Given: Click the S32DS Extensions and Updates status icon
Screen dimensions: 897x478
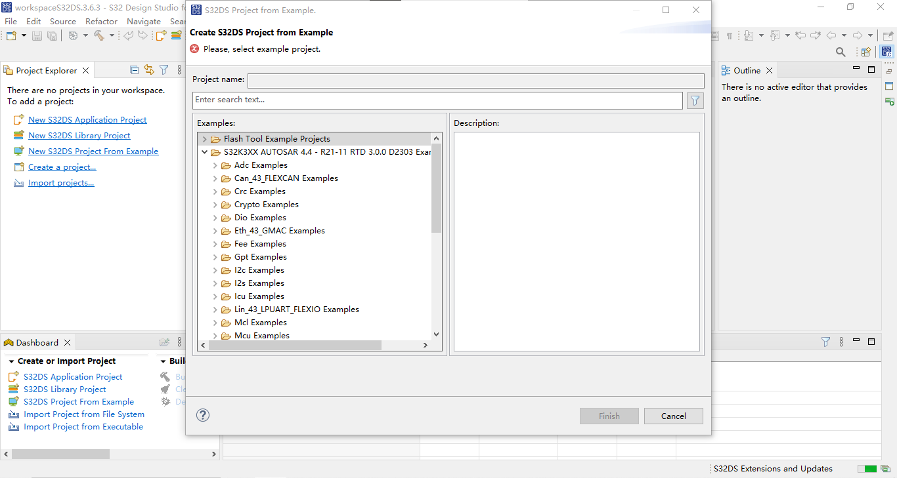Looking at the screenshot, I should (886, 469).
